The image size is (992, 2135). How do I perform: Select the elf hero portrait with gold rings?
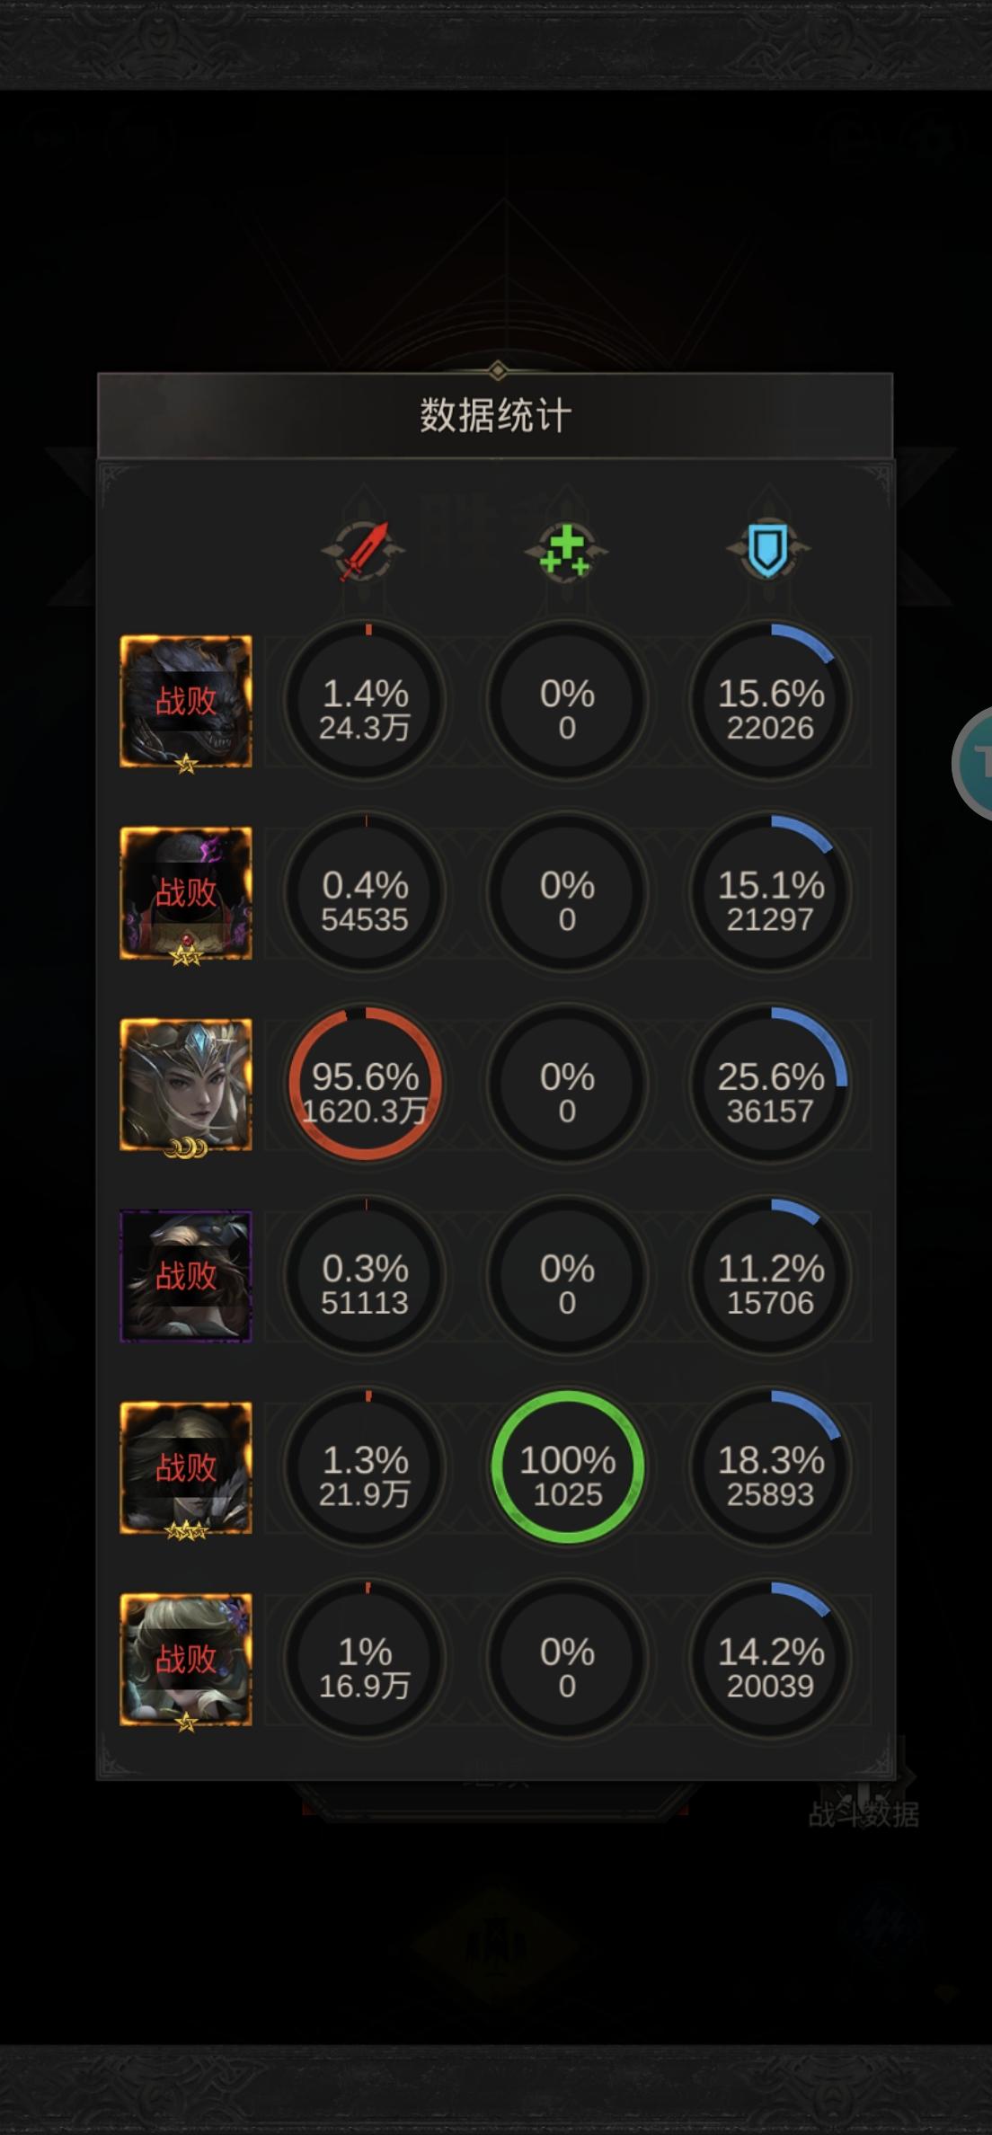click(x=186, y=1085)
